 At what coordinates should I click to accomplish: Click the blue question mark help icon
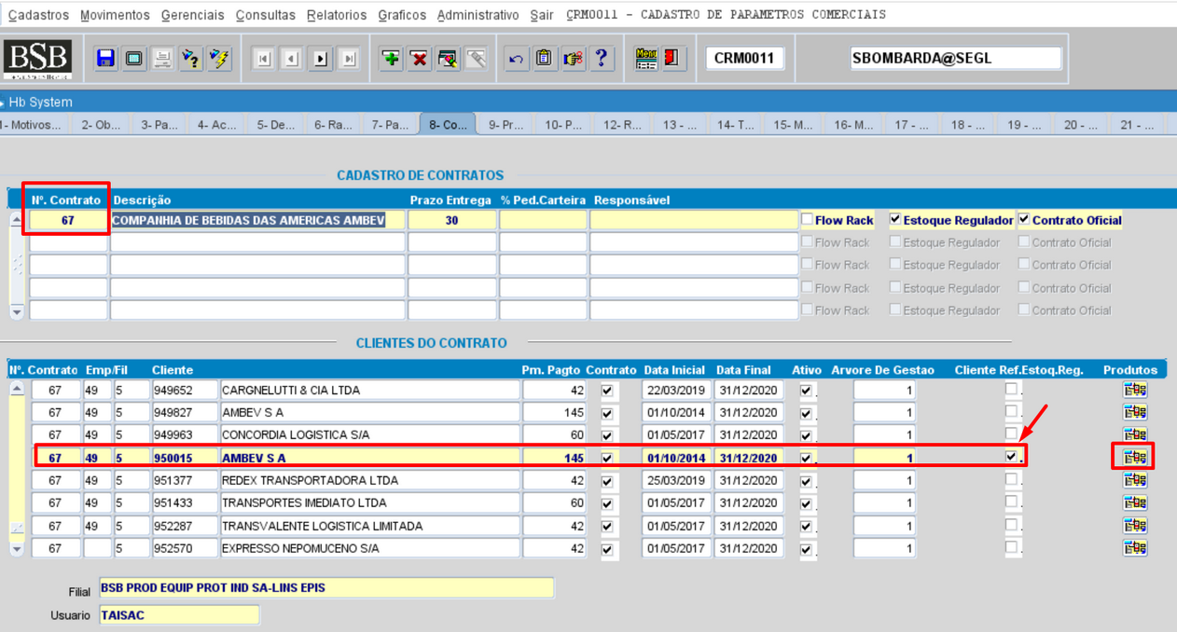602,58
